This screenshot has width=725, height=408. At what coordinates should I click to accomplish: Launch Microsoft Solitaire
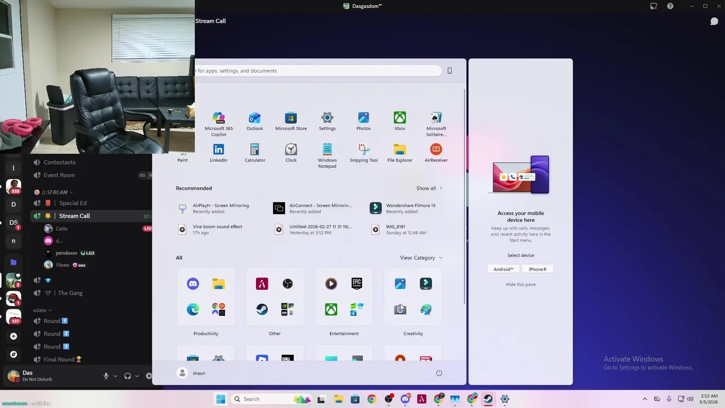436,124
